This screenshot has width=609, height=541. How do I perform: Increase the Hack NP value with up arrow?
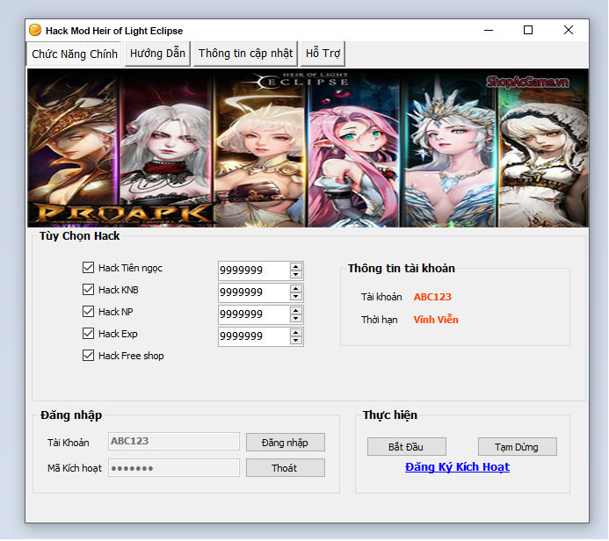(296, 311)
